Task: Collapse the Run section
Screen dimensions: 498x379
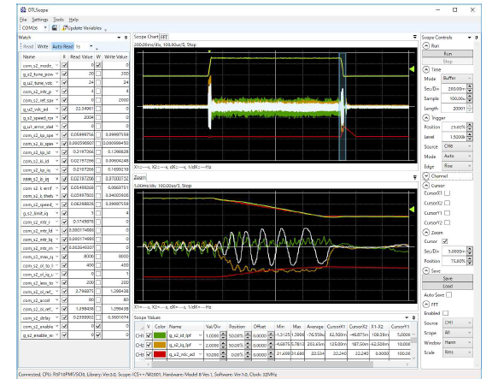Action: [x=426, y=46]
